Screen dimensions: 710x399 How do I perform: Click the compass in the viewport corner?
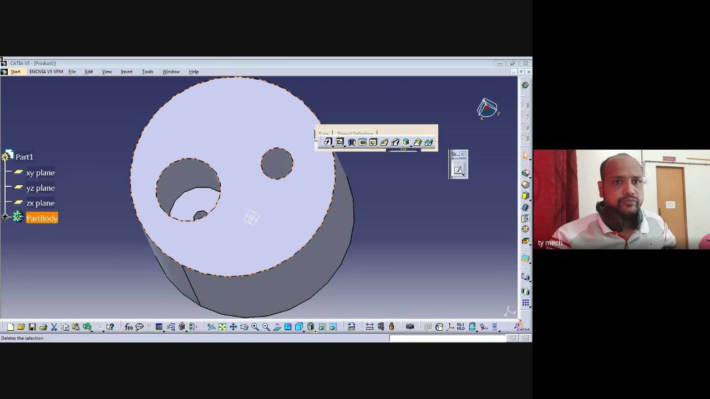point(488,109)
